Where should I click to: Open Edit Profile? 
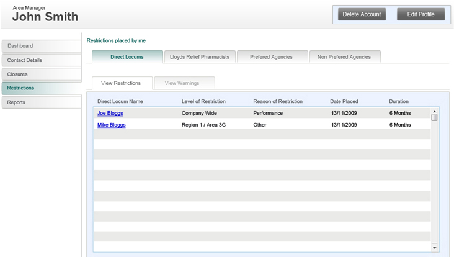coord(421,14)
